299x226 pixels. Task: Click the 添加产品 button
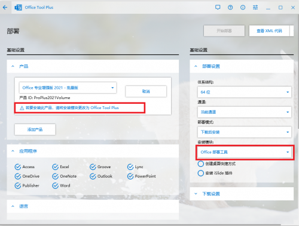(x=35, y=129)
